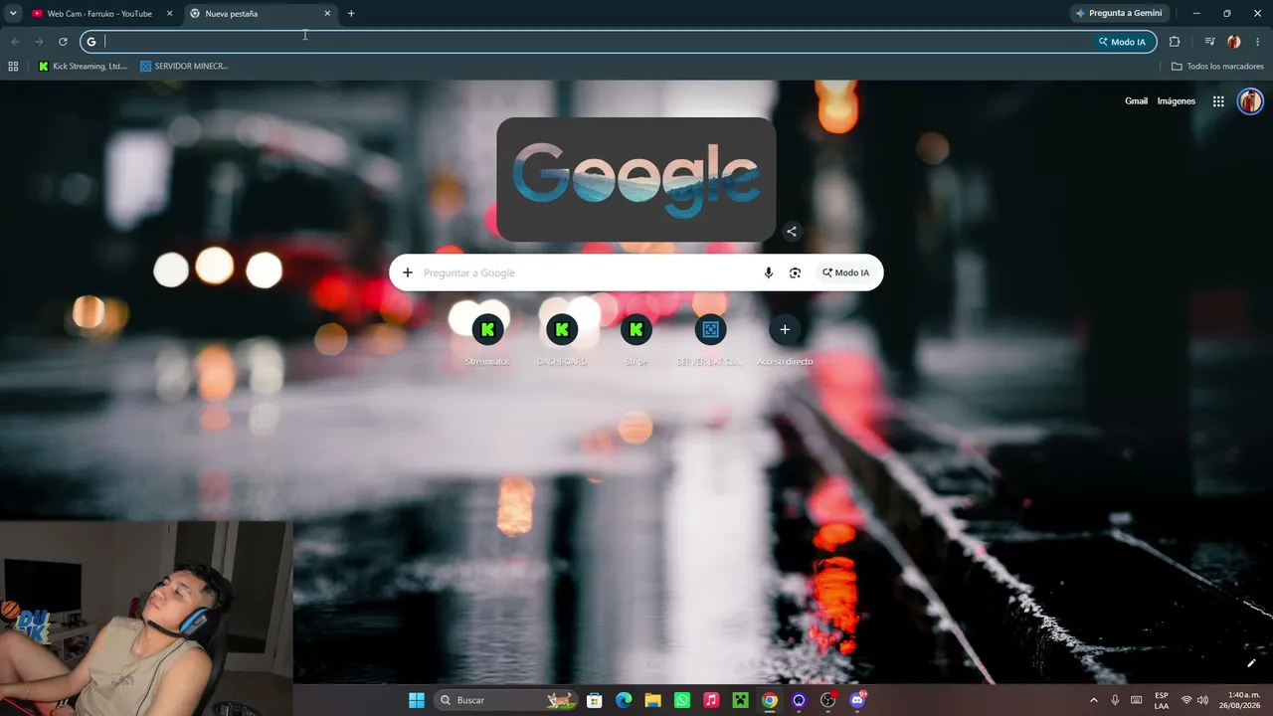Screen dimensions: 1273x716
Task: Open WhatsApp from the taskbar
Action: coord(682,700)
